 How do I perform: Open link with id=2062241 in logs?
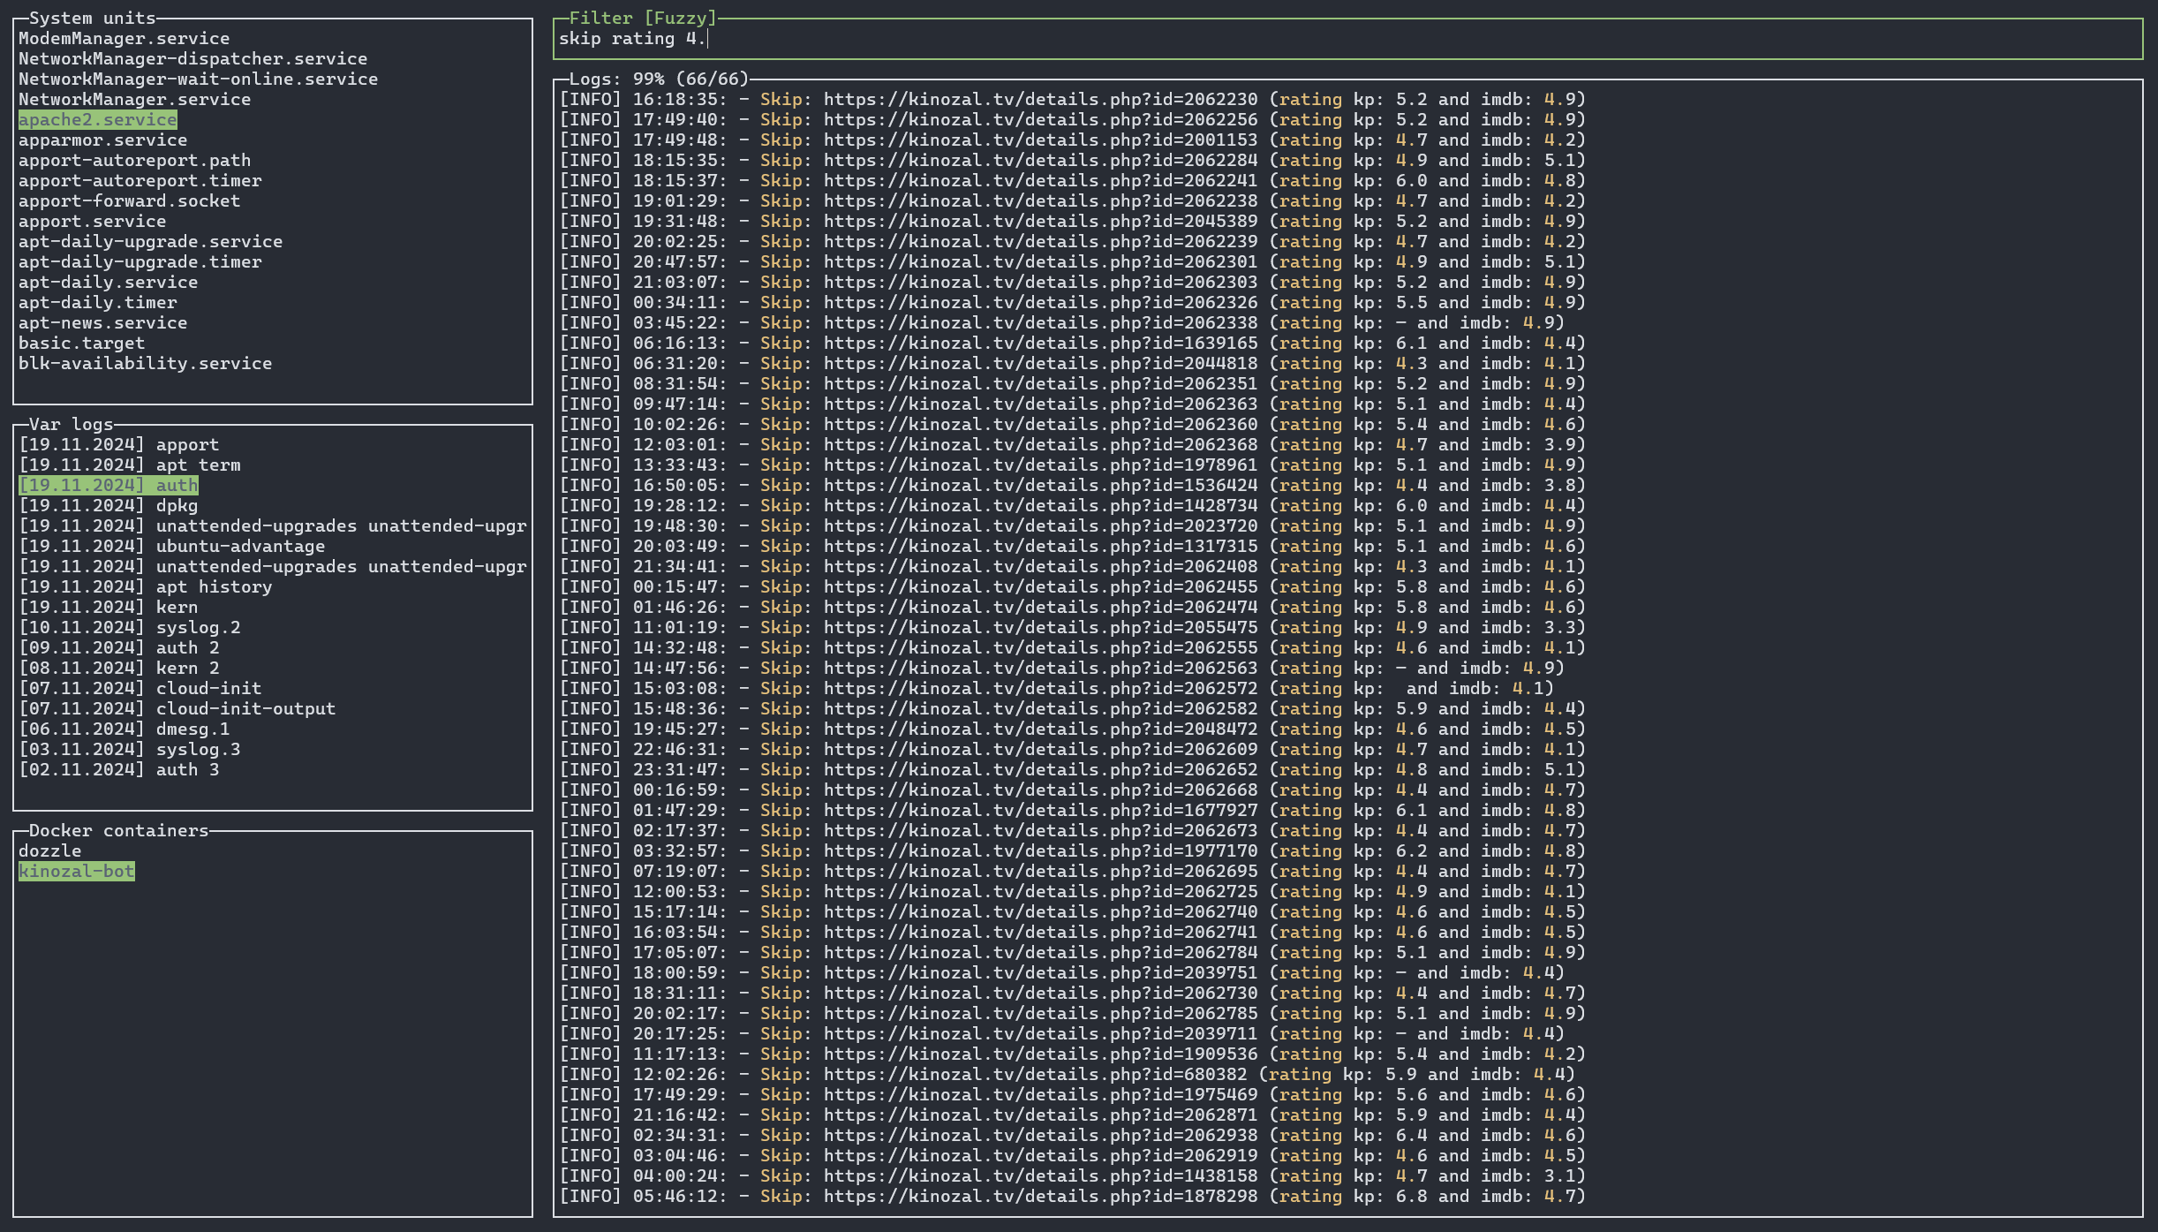[1040, 180]
